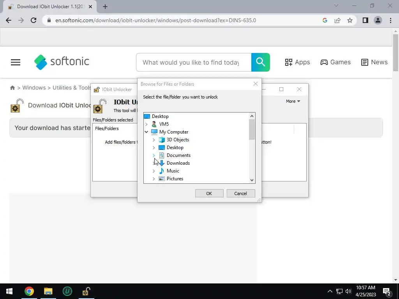The image size is (399, 299).
Task: Click the folder tree scrollbar thumb
Action: (252, 129)
